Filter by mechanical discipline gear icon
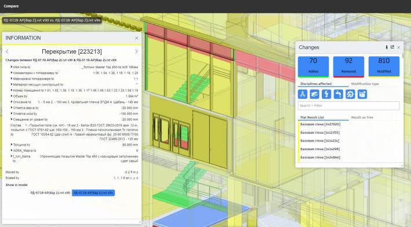The height and width of the screenshot is (227, 411). 350,94
